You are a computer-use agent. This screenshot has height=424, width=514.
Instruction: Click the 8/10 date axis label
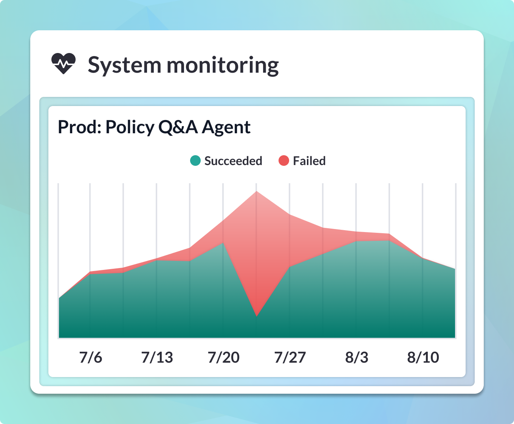pos(423,357)
